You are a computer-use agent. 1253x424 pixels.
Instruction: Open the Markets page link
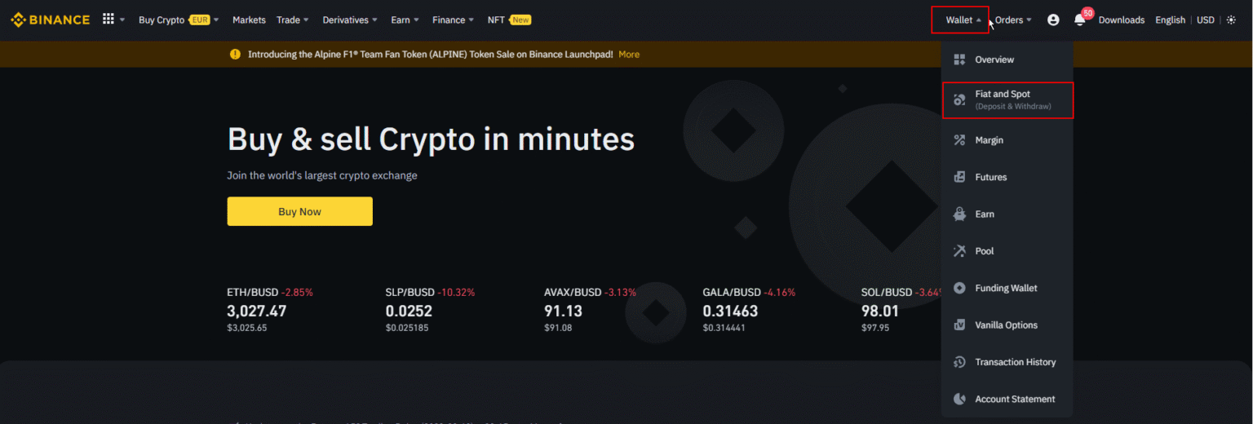tap(249, 20)
